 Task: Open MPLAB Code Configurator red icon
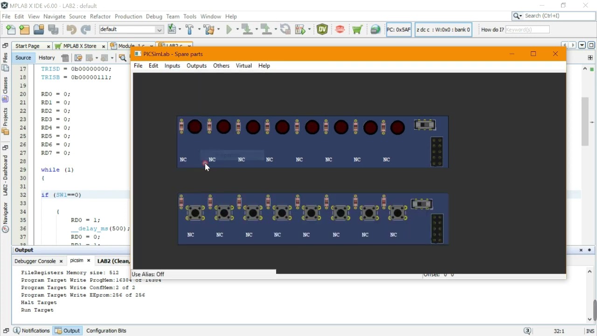[340, 29]
